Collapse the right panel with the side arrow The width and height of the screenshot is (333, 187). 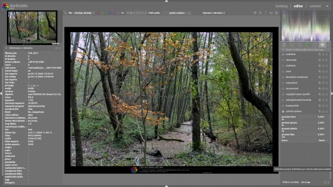332,93
